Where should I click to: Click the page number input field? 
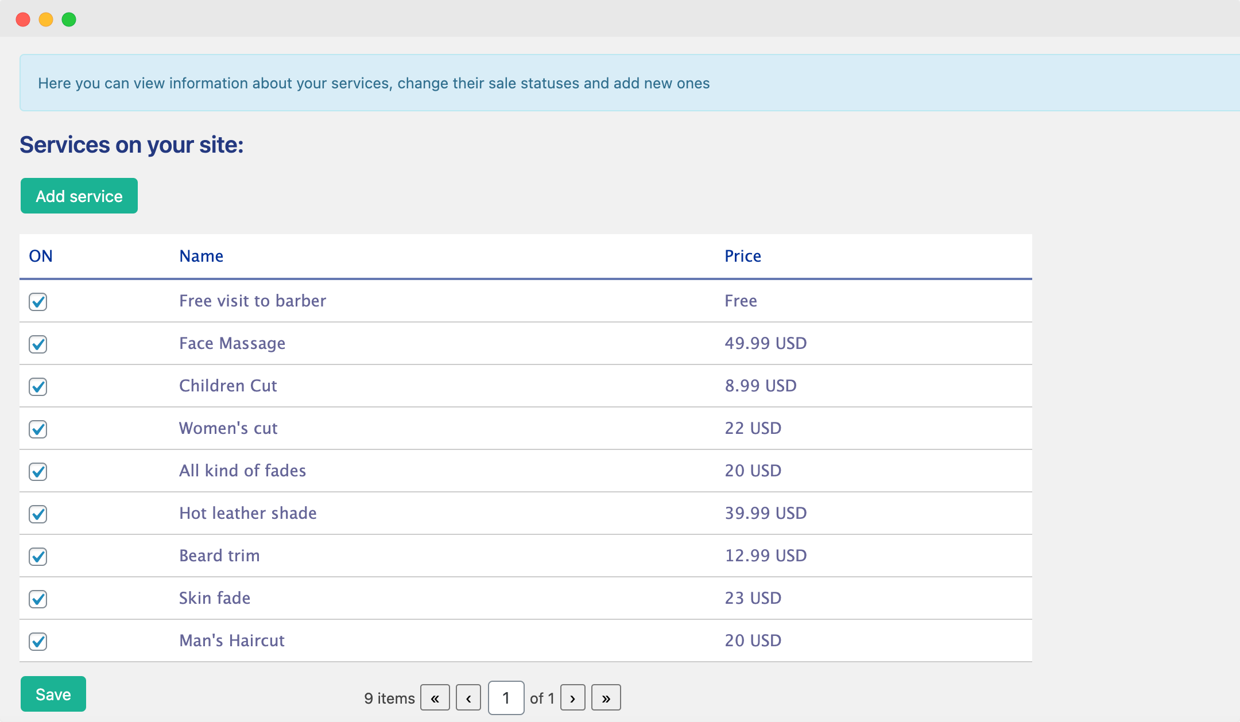(506, 698)
